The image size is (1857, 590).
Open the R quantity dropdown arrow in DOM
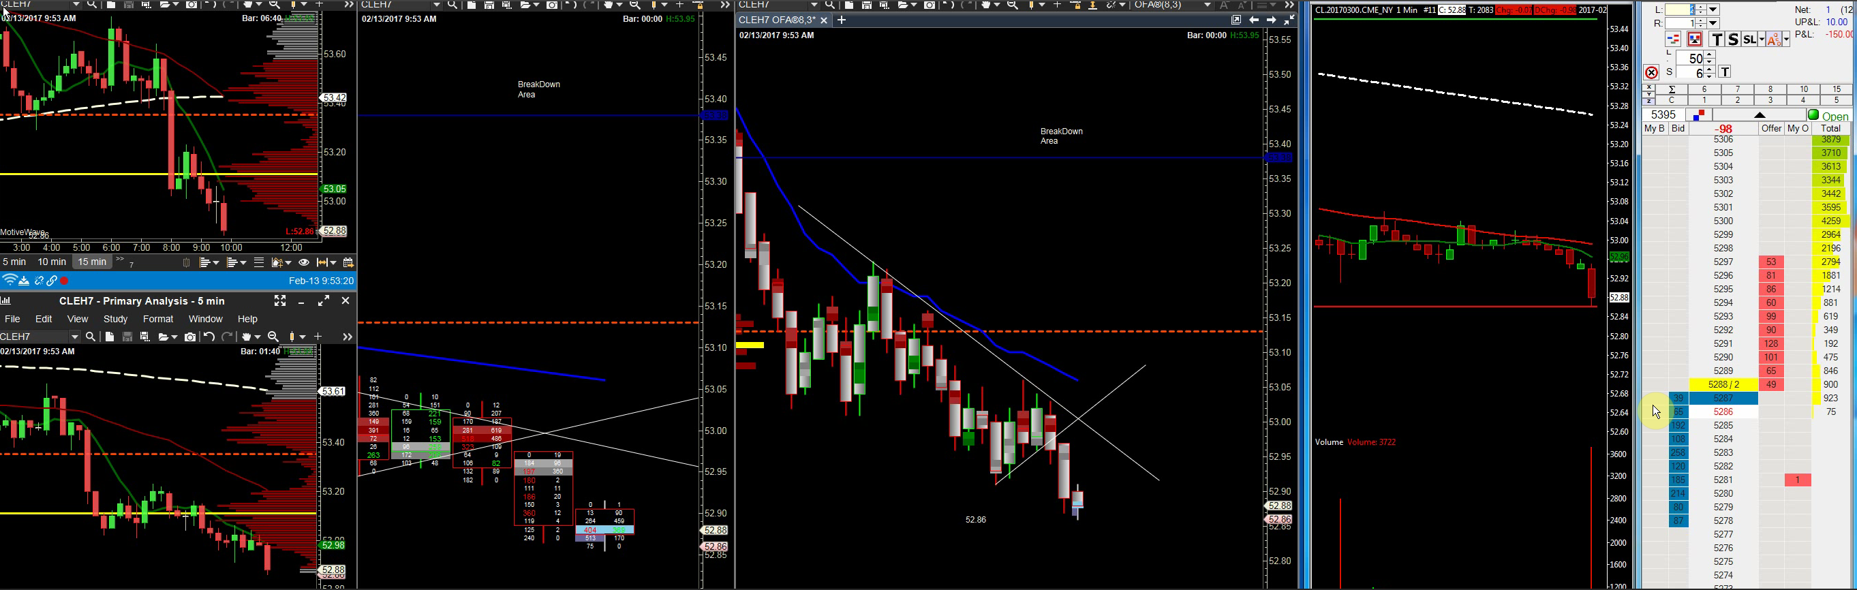pos(1713,23)
